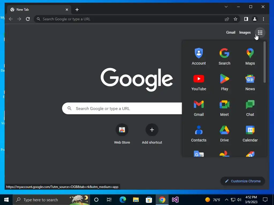Click Chrome icon in taskbar
This screenshot has width=274, height=205.
click(x=162, y=200)
